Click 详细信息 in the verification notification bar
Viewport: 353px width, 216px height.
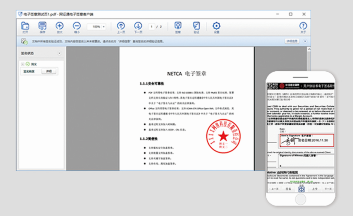click(x=292, y=41)
